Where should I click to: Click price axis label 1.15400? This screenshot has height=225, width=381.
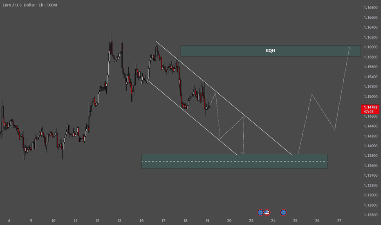click(x=370, y=76)
